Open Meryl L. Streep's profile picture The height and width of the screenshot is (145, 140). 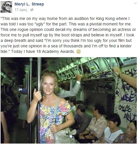coord(6,7)
